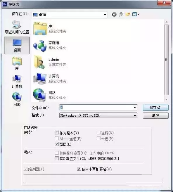Click the 取消 cancel button
Screen dimensions: 173x192
tap(156, 115)
